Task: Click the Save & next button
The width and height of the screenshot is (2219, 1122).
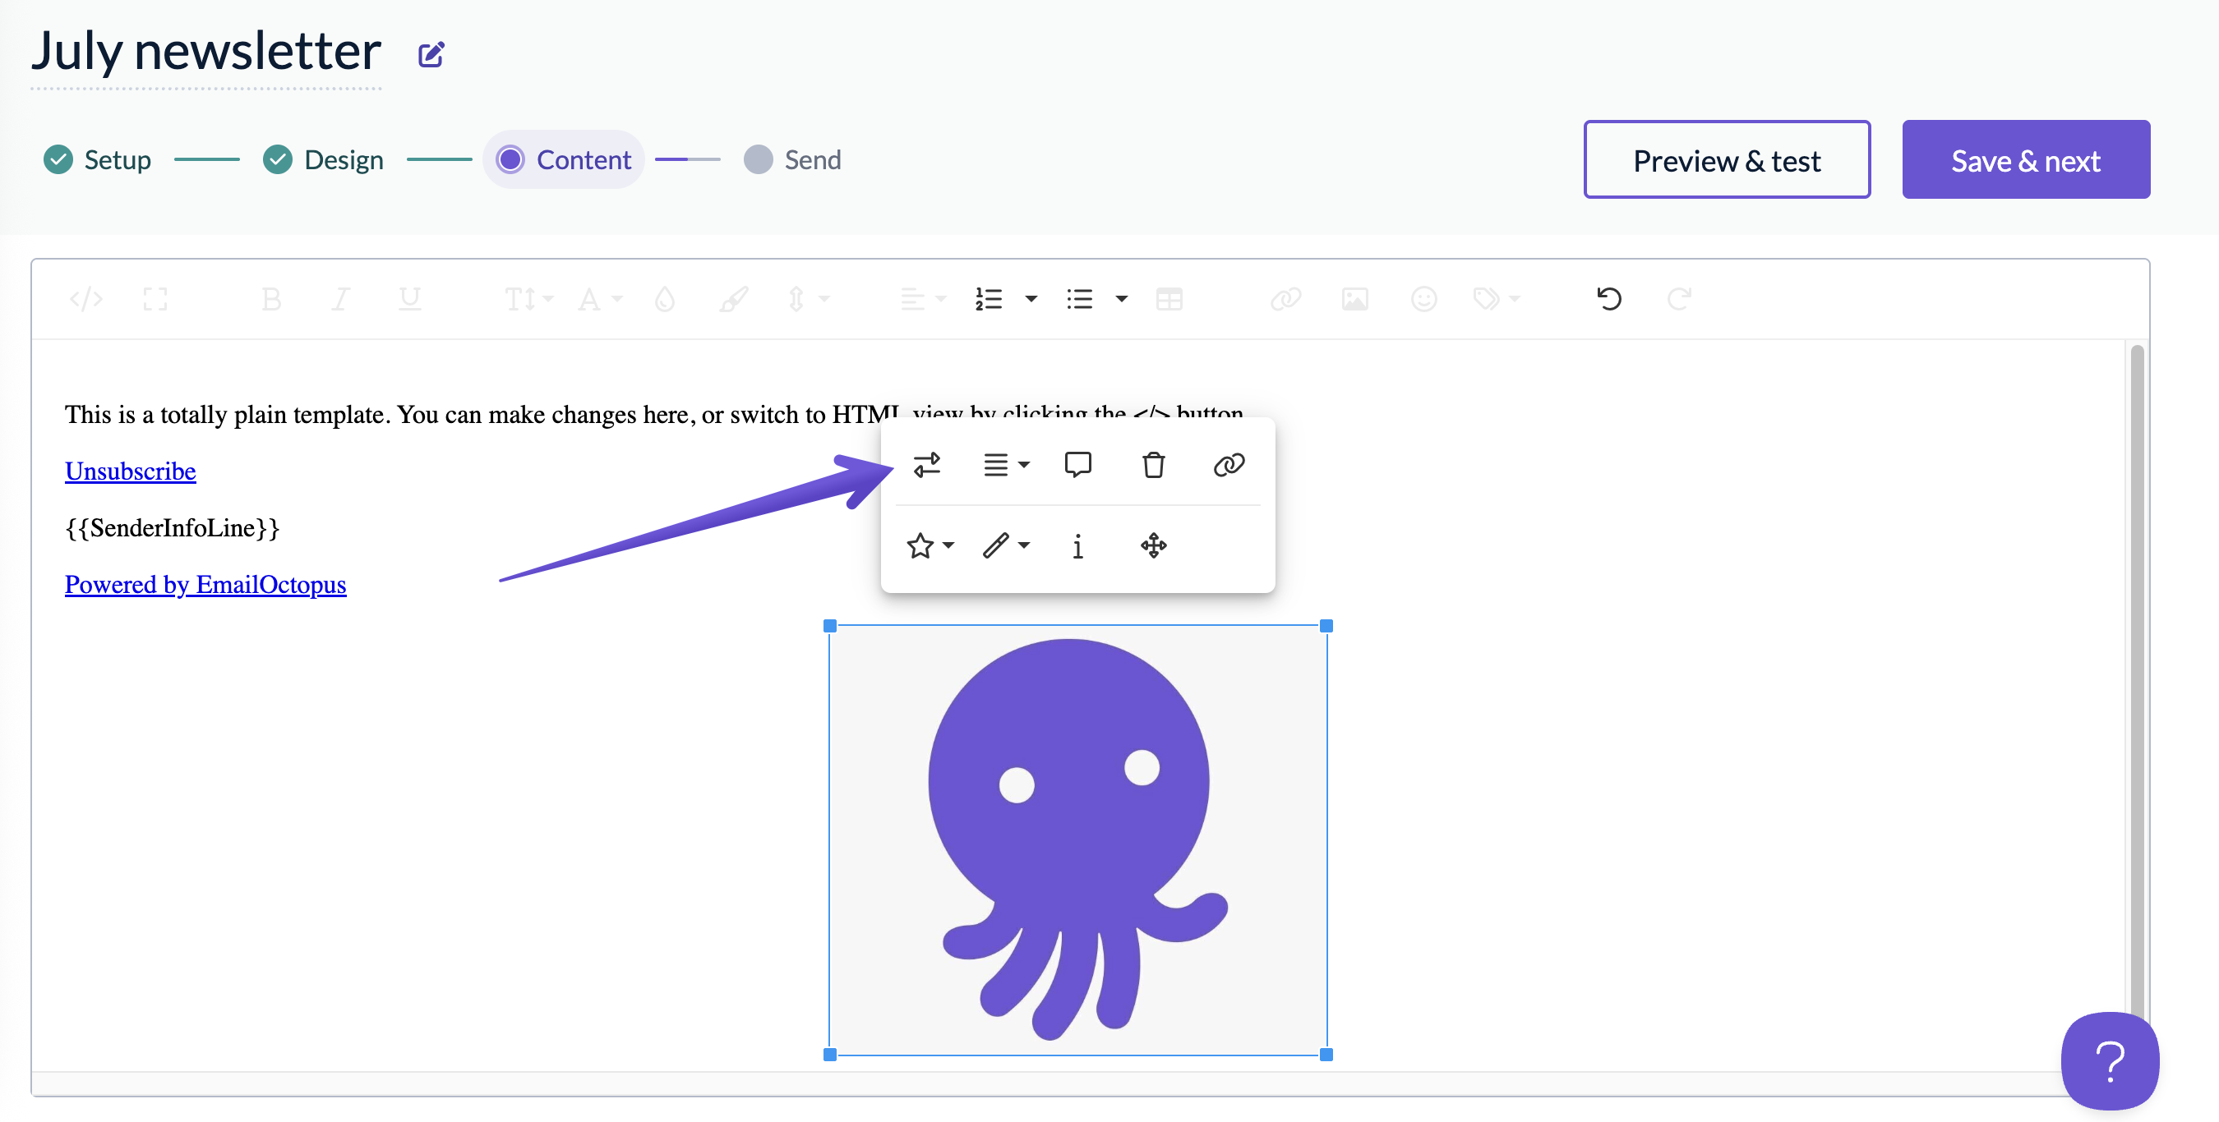Action: pos(2025,160)
